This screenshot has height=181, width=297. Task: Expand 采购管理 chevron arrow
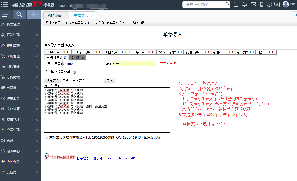37,56
